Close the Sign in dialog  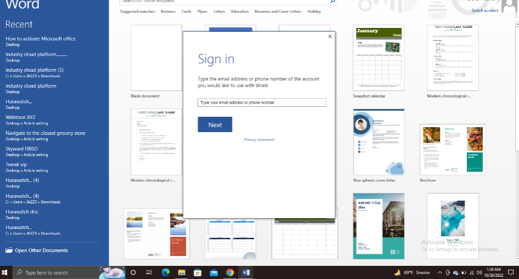330,36
